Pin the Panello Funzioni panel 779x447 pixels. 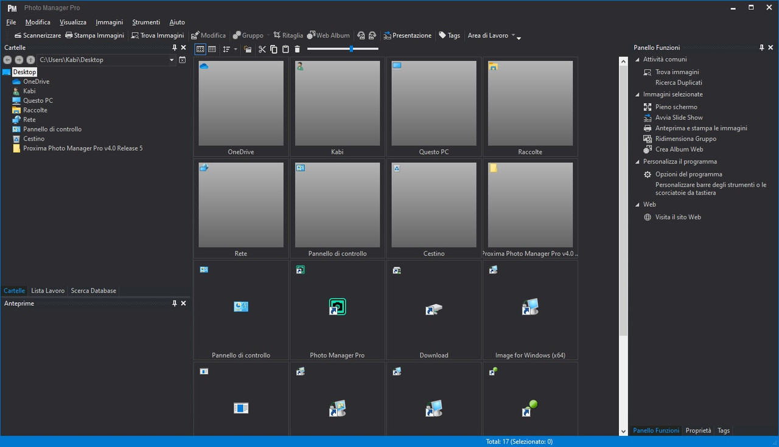(761, 47)
